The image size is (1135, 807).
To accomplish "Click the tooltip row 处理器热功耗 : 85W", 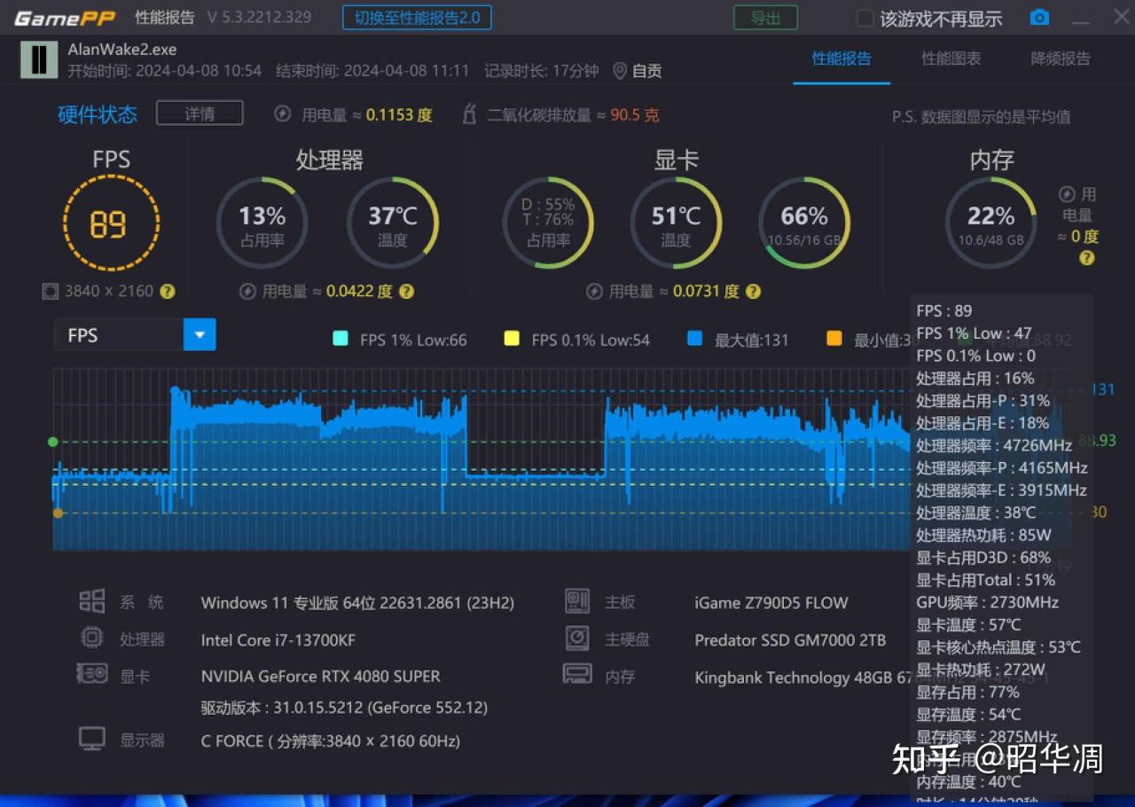I will tap(983, 535).
